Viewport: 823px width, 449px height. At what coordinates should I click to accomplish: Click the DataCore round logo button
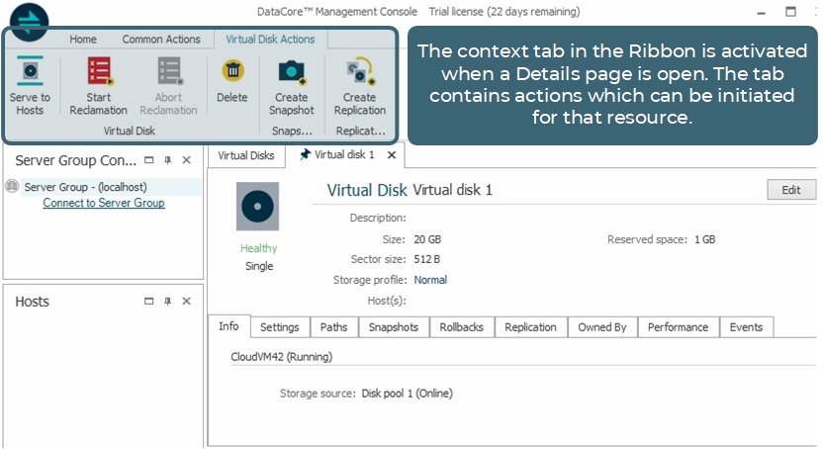tap(28, 22)
